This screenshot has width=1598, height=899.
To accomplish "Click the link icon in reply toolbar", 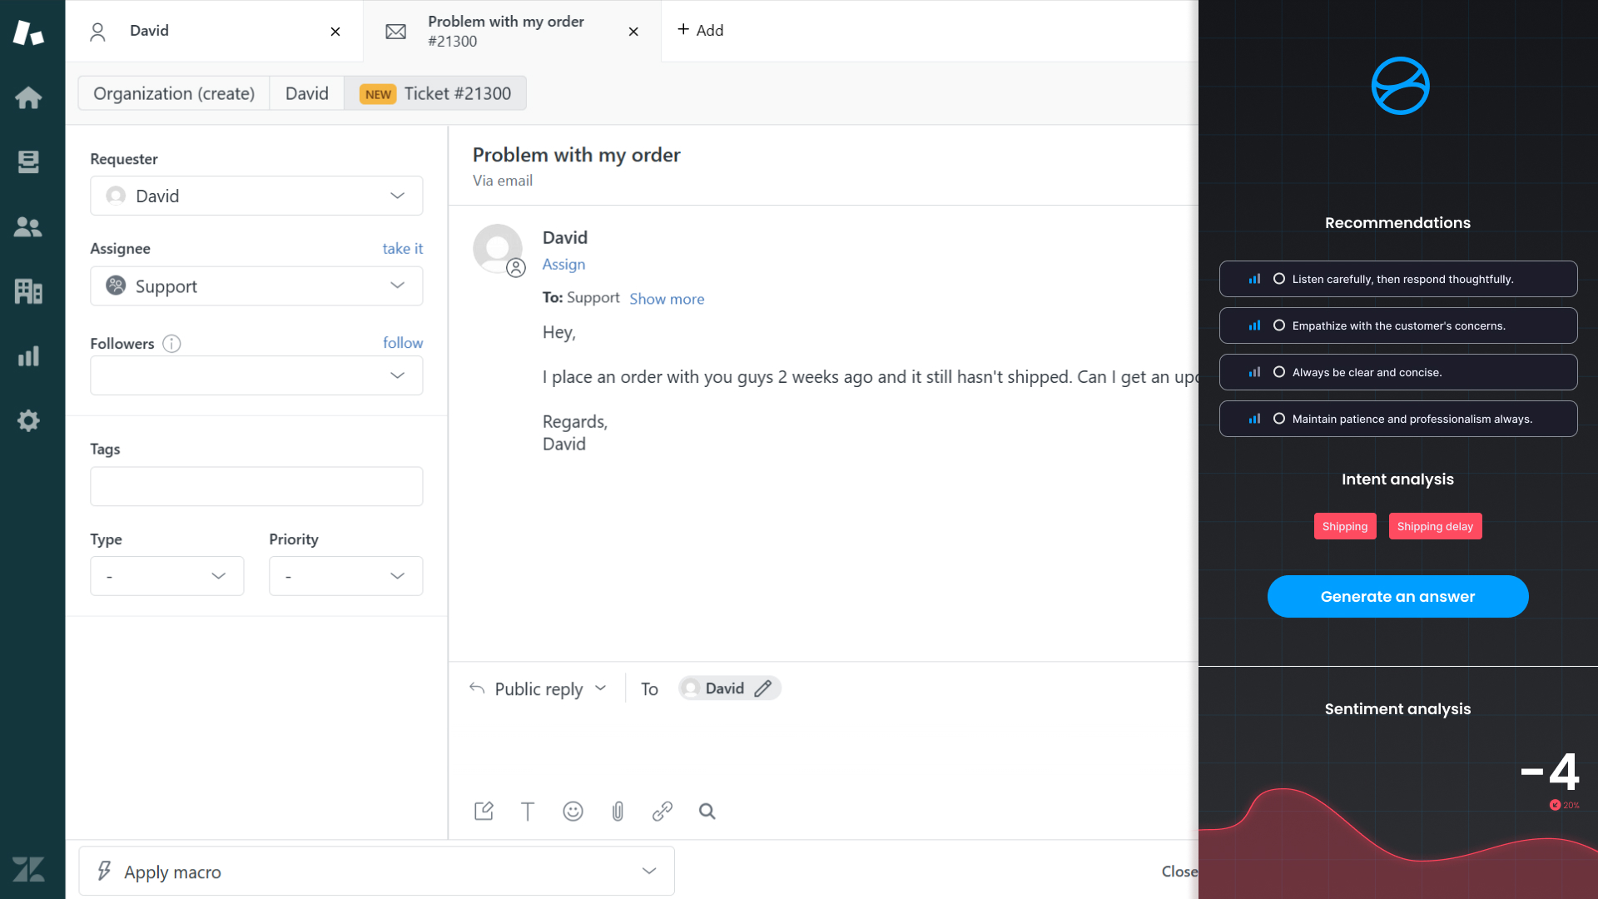I will (x=662, y=812).
